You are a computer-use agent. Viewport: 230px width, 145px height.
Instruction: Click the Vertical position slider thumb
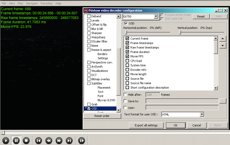[x=180, y=33]
